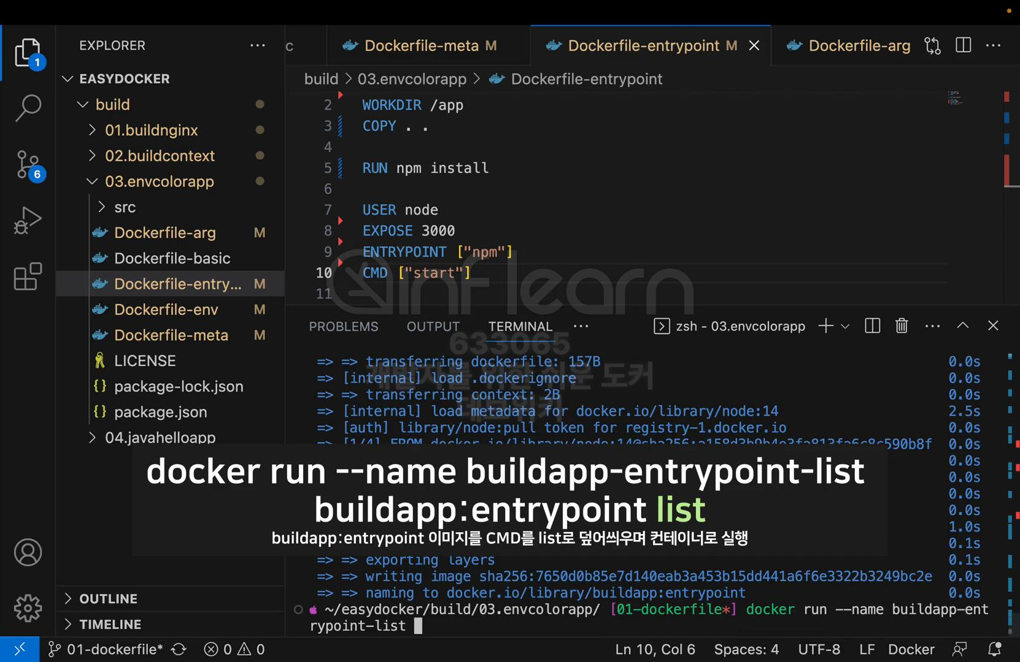
Task: Open the feedback icon in status bar
Action: tap(959, 649)
